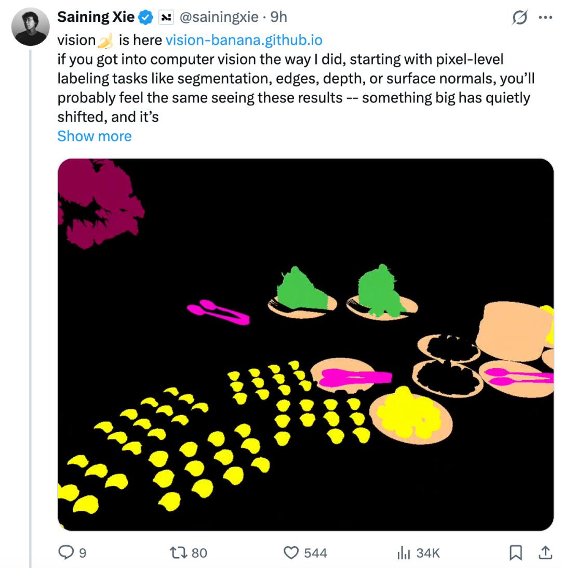Open the three-dot more options menu

(x=545, y=18)
